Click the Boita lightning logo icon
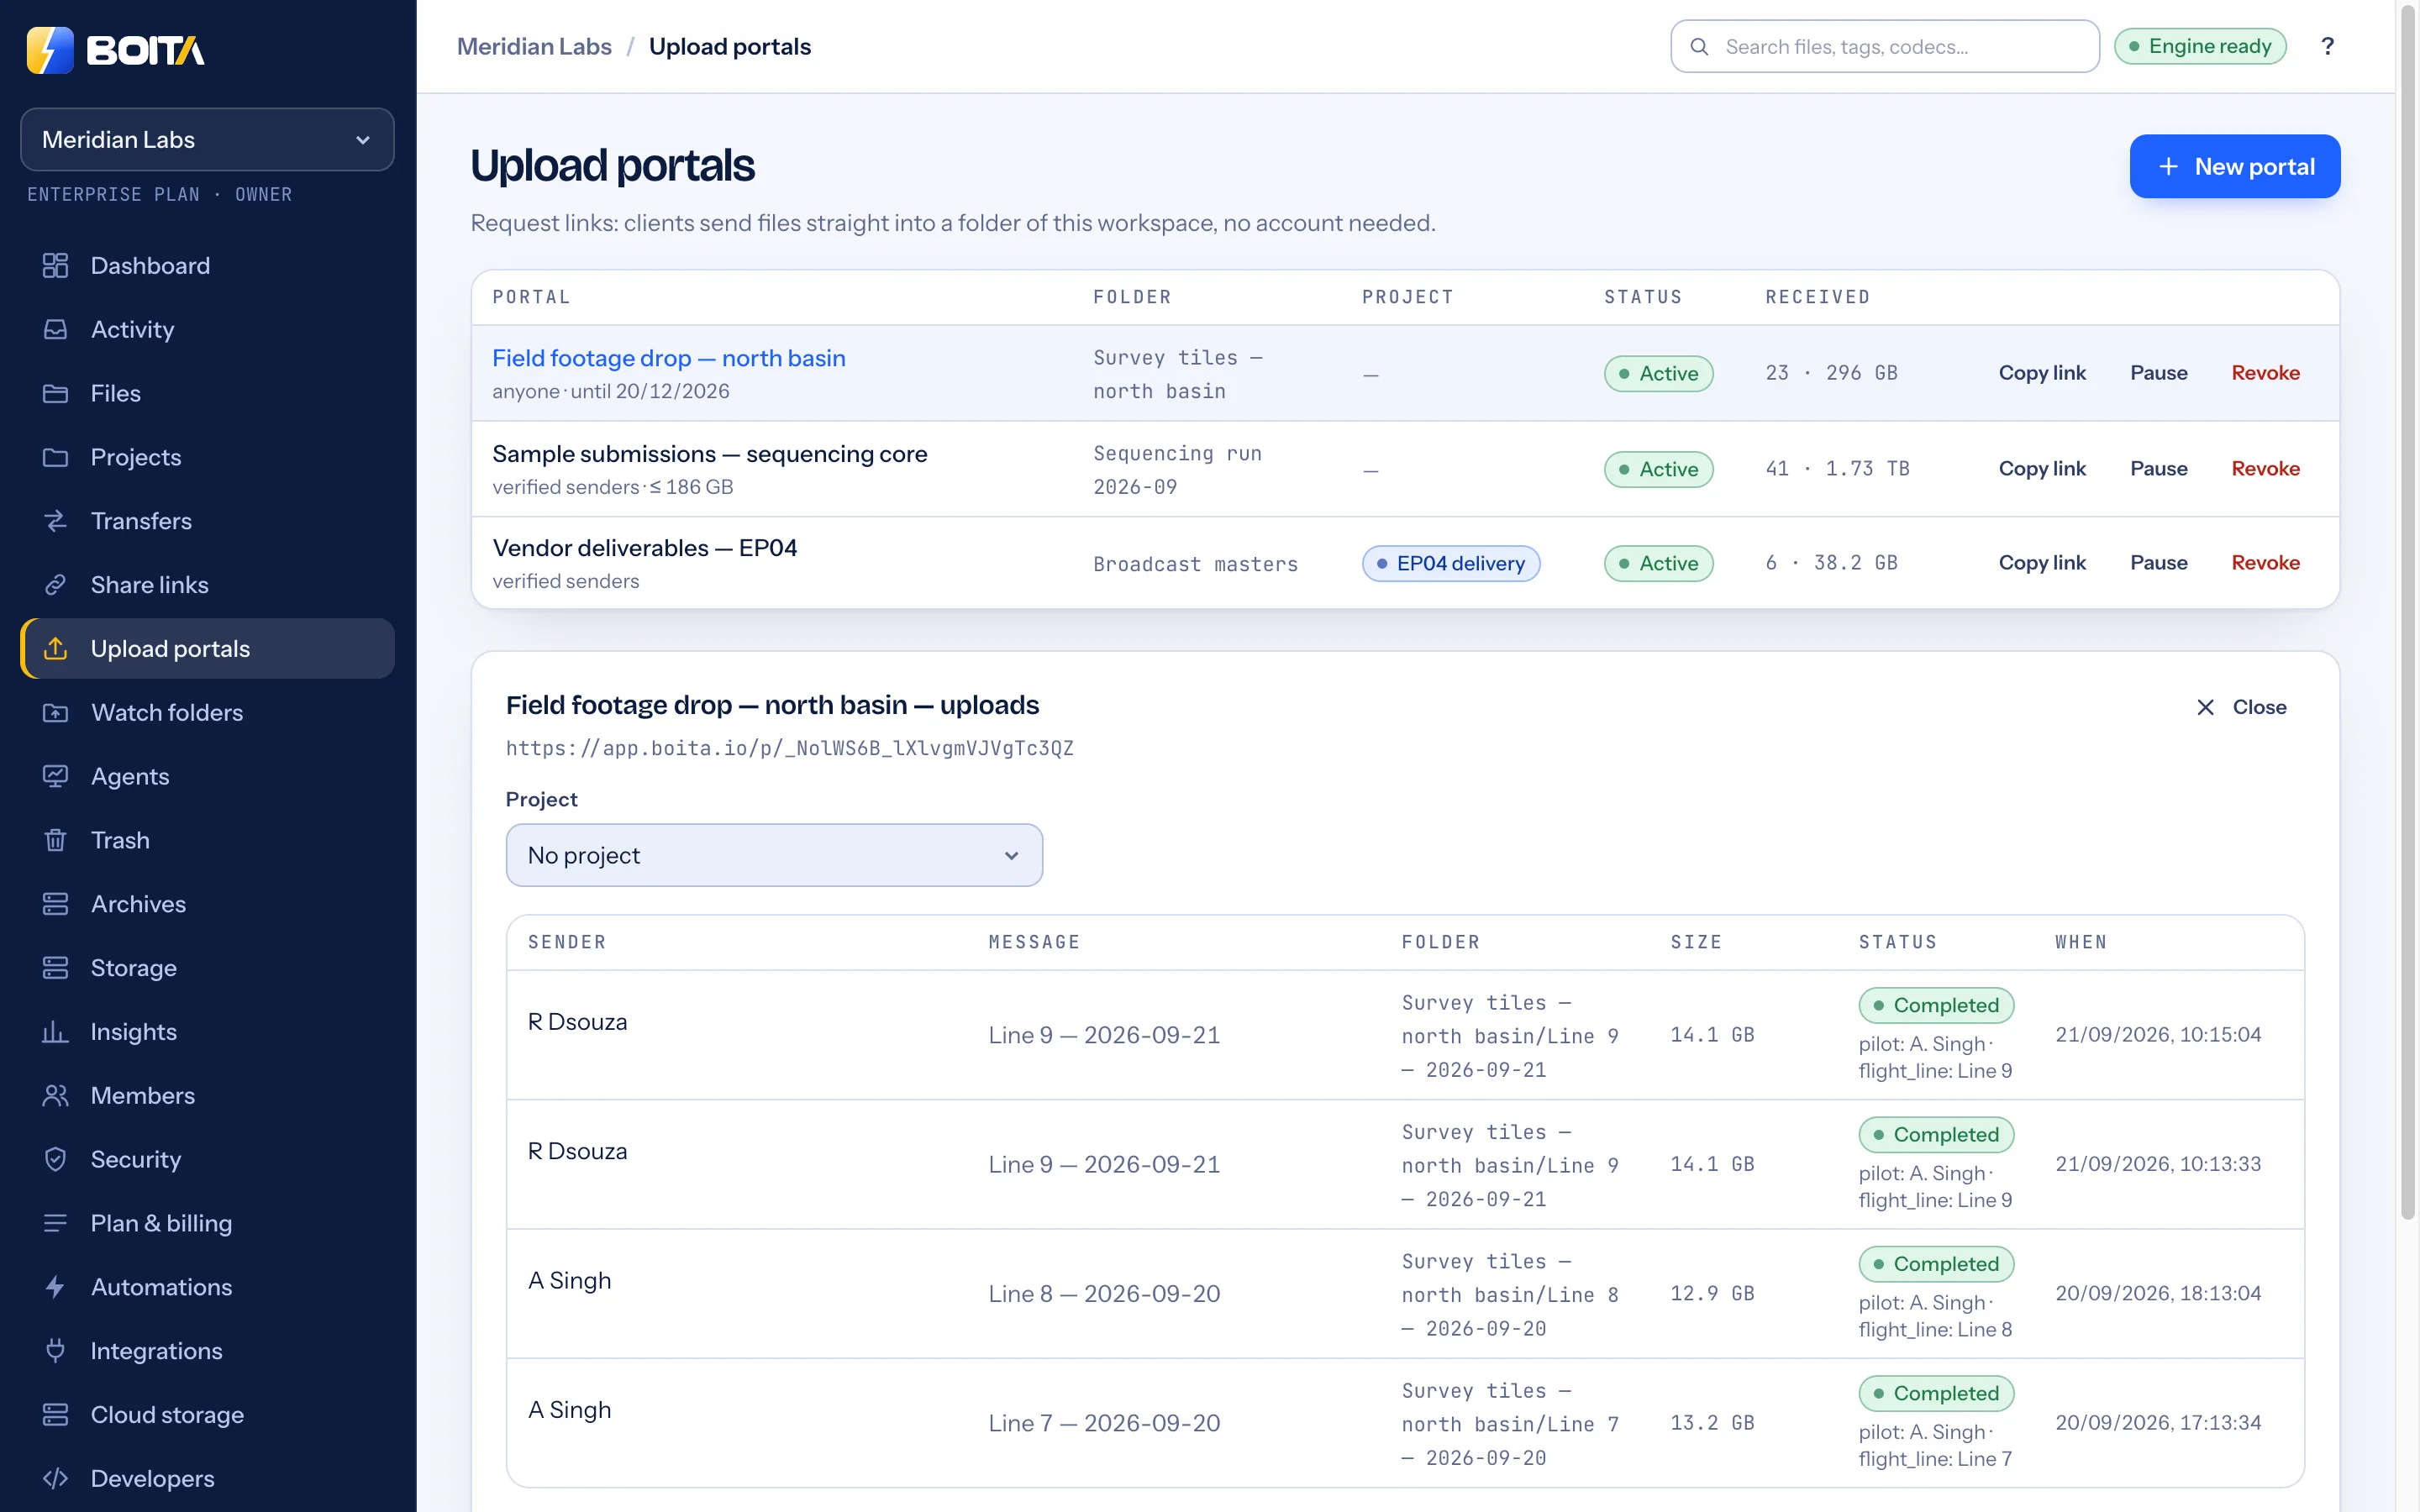The width and height of the screenshot is (2420, 1512). [50, 50]
